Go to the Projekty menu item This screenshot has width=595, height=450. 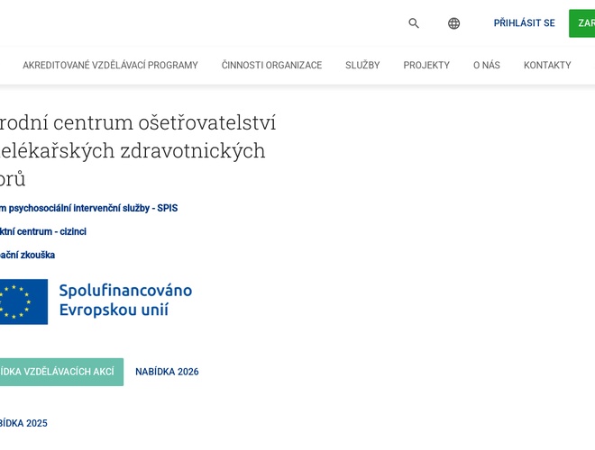[x=426, y=66]
